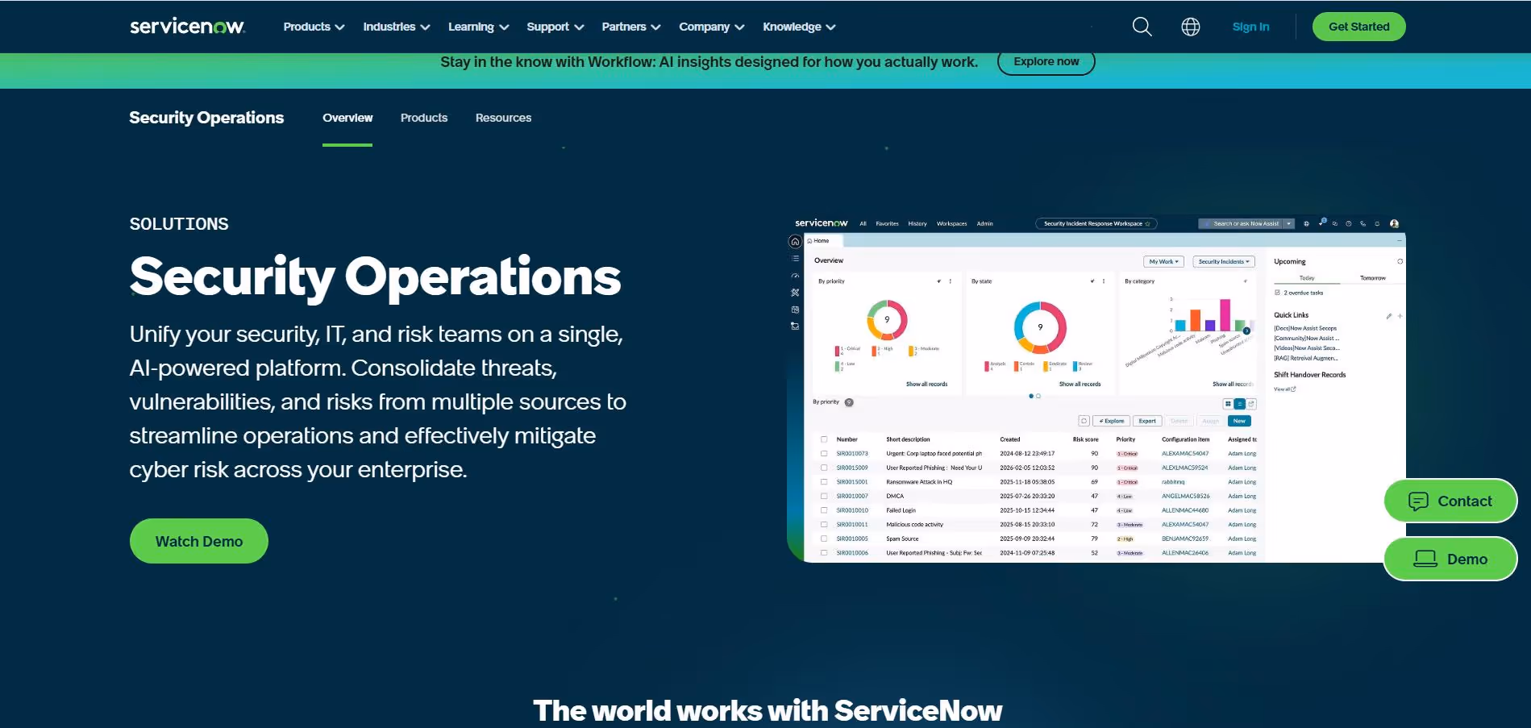Viewport: 1531px width, 728px height.
Task: Open the My Work dropdown in dashboard preview
Action: pos(1163,261)
